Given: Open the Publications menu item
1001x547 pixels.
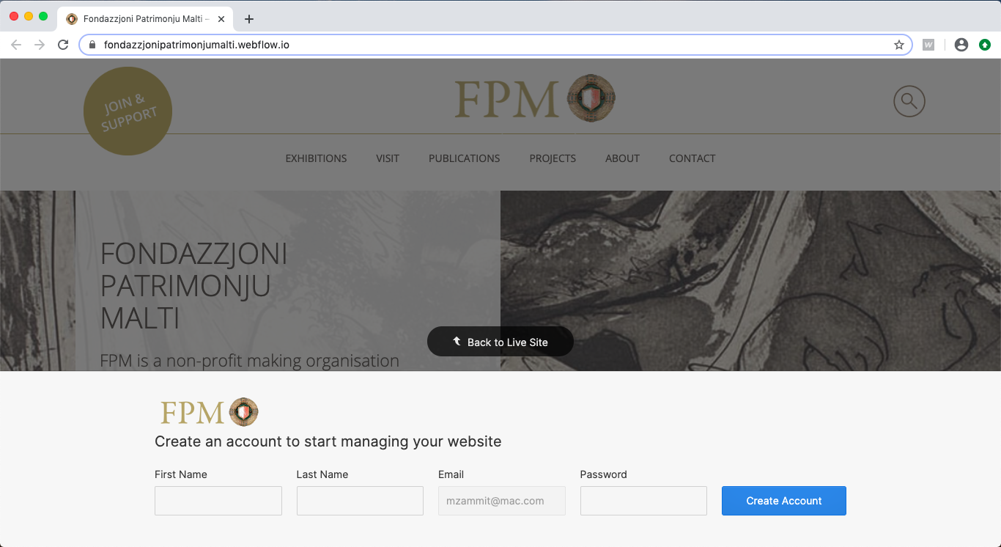Looking at the screenshot, I should coord(465,158).
